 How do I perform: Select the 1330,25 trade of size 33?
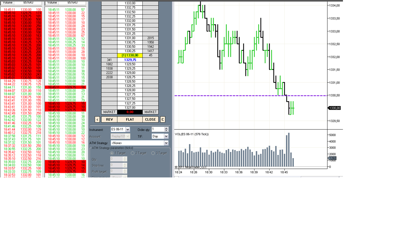pyautogui.click(x=66, y=45)
